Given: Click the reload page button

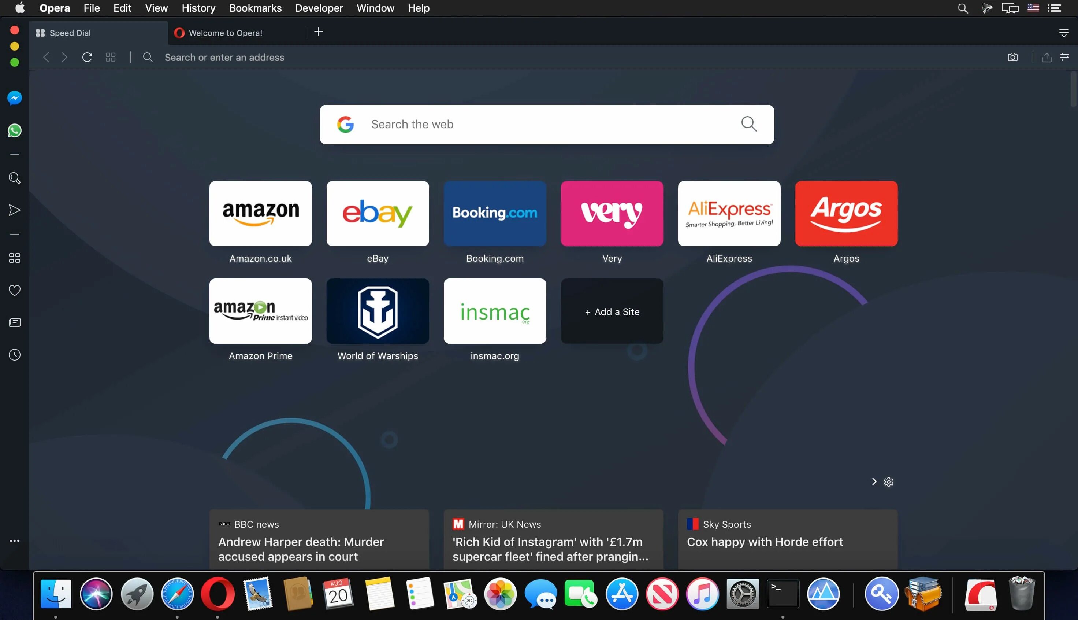Looking at the screenshot, I should point(86,57).
